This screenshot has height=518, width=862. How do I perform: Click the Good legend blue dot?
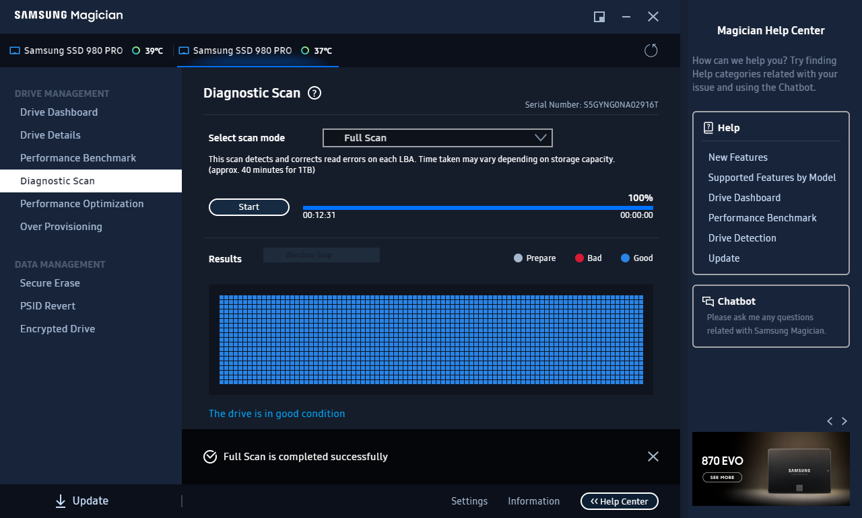click(625, 258)
